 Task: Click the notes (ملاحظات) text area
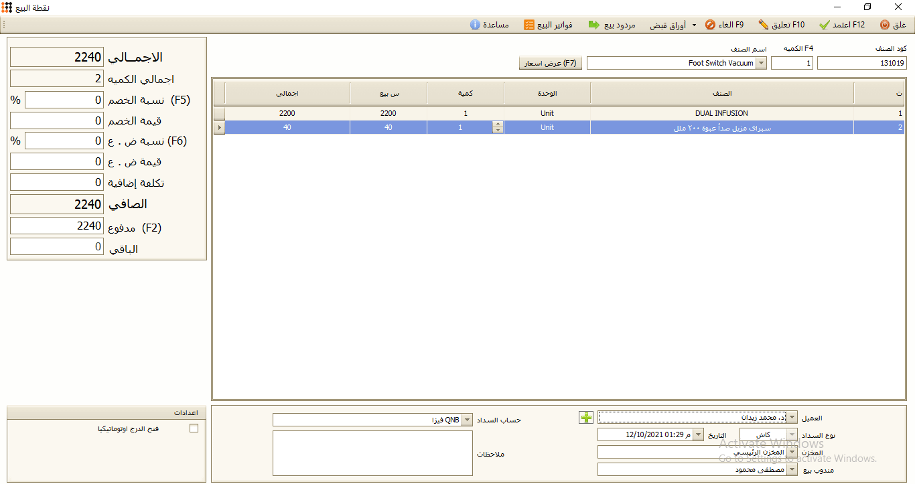(373, 453)
